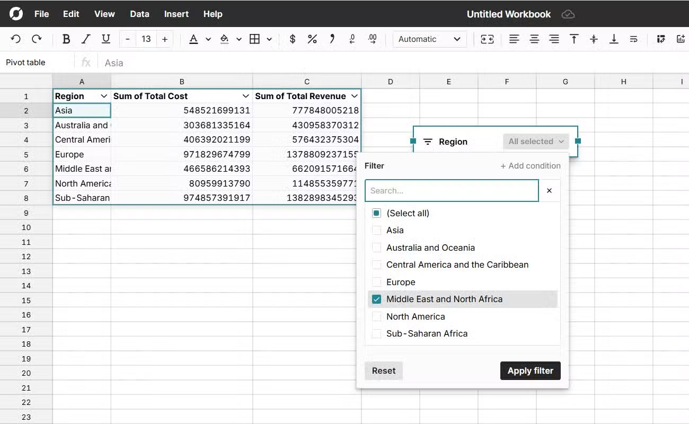Screen dimensions: 689x424
Task: Undo the last action
Action: tap(15, 39)
